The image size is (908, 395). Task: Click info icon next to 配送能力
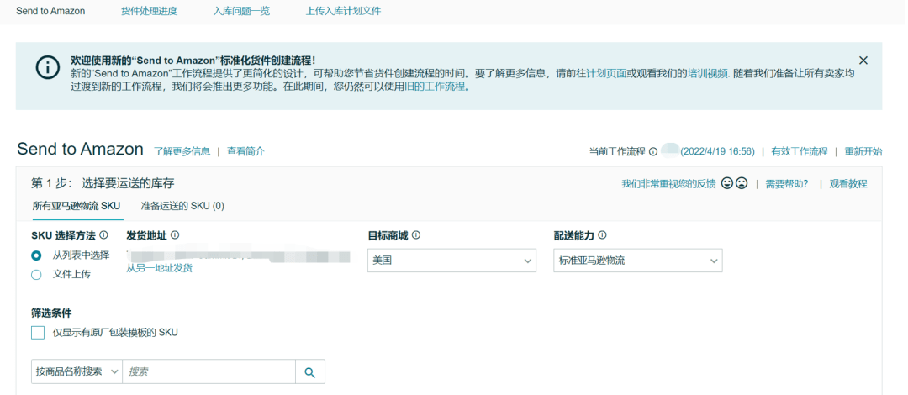(x=602, y=235)
